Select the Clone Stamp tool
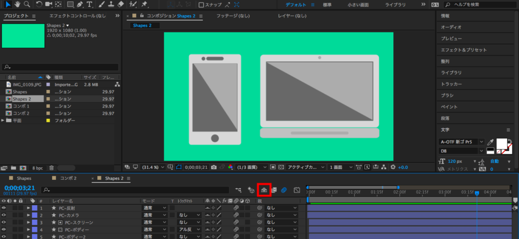The width and height of the screenshot is (519, 239). pos(110,5)
